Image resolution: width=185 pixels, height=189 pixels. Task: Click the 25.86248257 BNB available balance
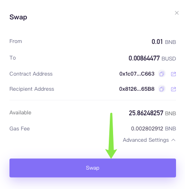pos(152,113)
